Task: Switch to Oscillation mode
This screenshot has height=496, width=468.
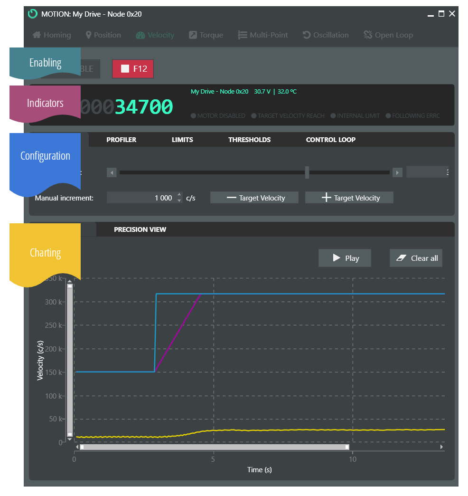Action: coord(326,35)
